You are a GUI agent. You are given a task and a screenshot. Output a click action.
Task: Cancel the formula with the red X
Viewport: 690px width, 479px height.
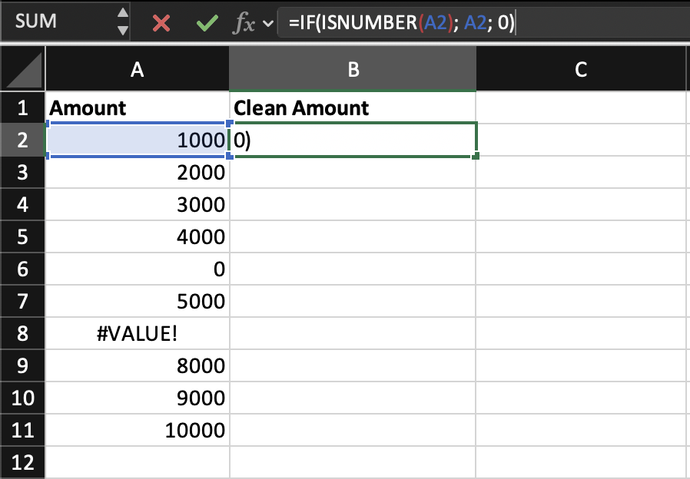pos(161,23)
